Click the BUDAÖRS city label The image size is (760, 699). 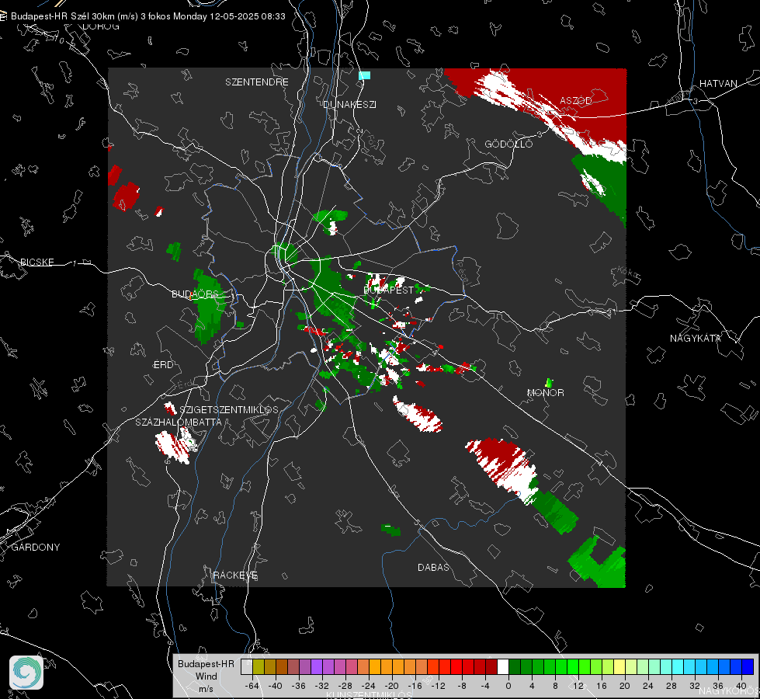coord(196,294)
